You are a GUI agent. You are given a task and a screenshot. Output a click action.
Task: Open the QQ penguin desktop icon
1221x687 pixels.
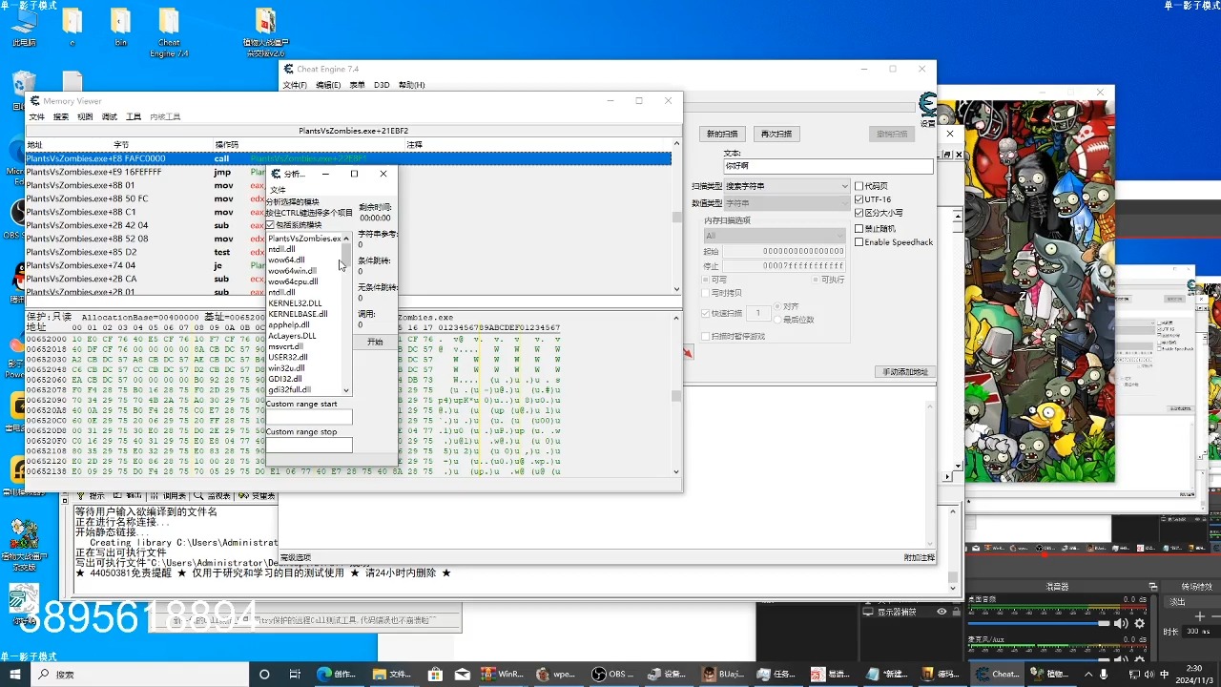(19, 279)
